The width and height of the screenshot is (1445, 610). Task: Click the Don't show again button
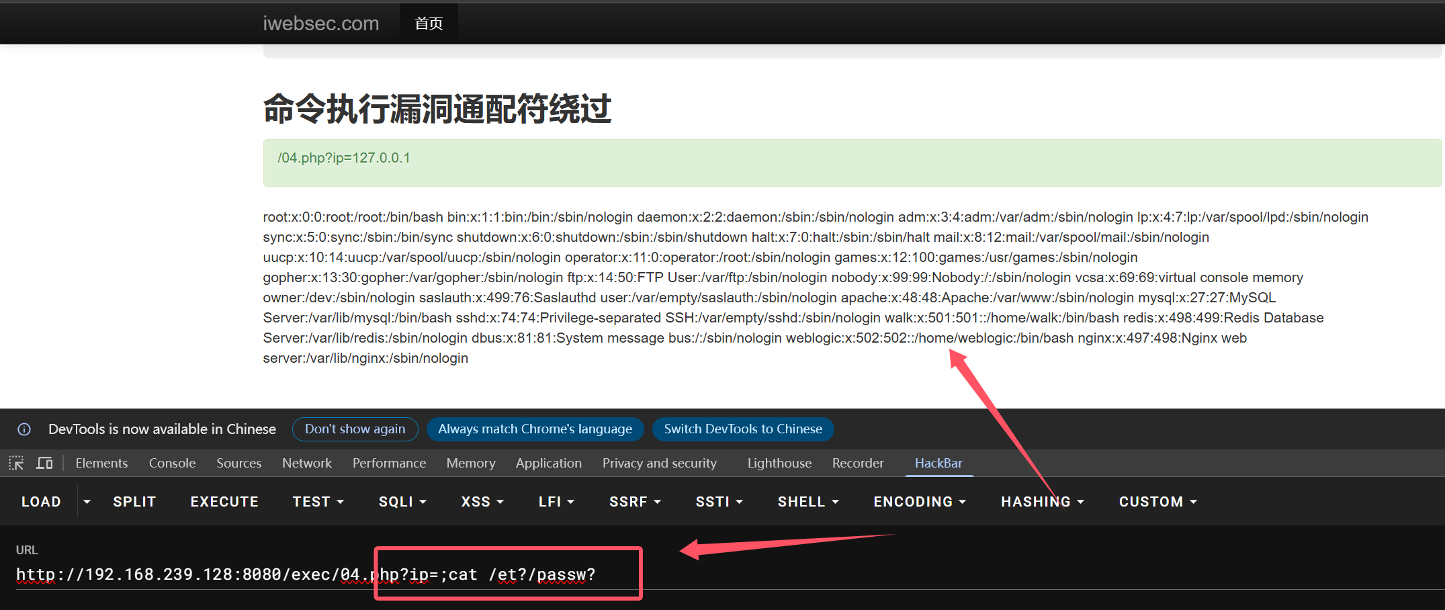[355, 429]
